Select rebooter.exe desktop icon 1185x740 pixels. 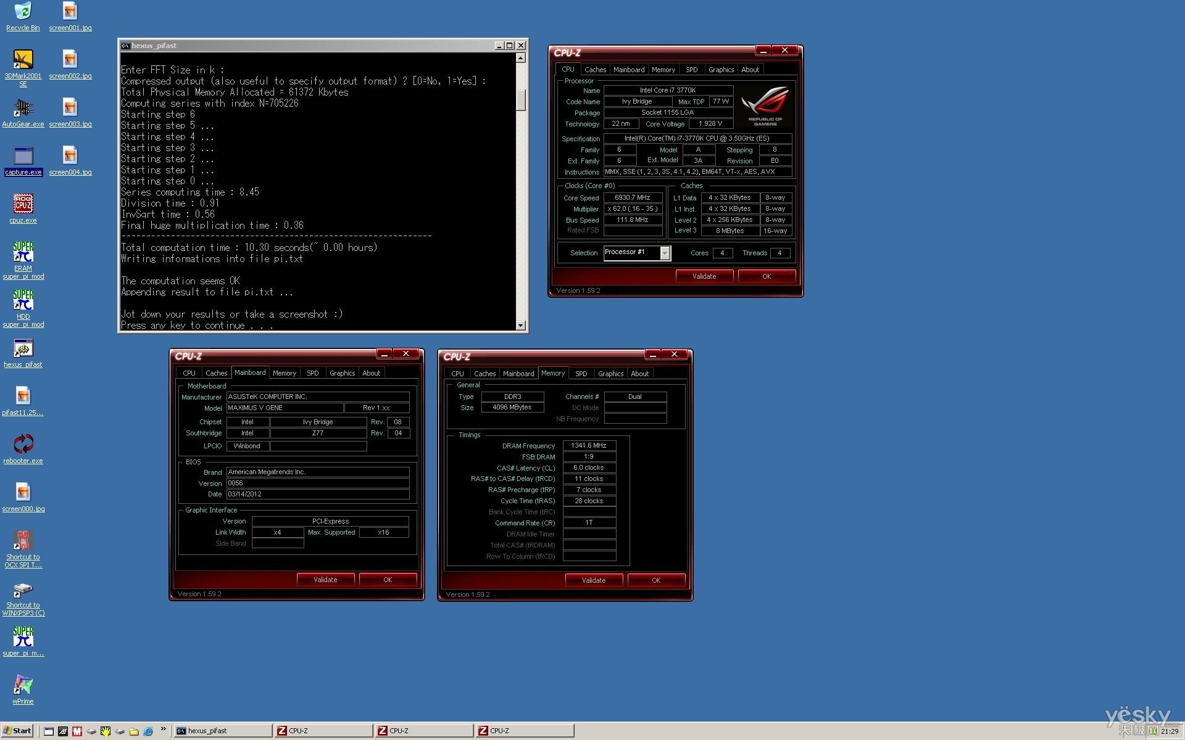point(23,449)
